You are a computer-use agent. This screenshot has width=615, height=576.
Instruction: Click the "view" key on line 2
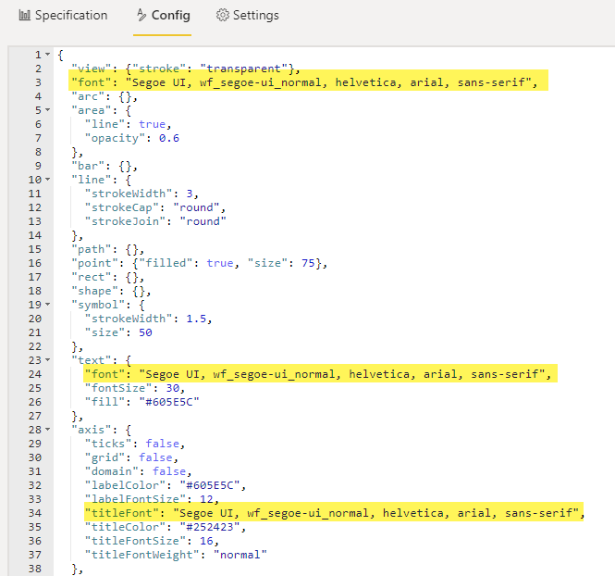pos(92,69)
